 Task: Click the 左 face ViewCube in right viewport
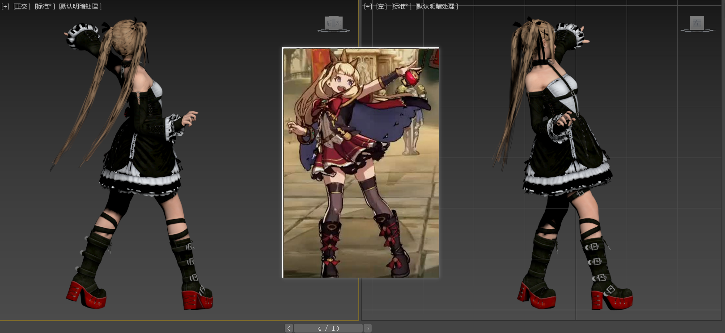click(x=697, y=22)
